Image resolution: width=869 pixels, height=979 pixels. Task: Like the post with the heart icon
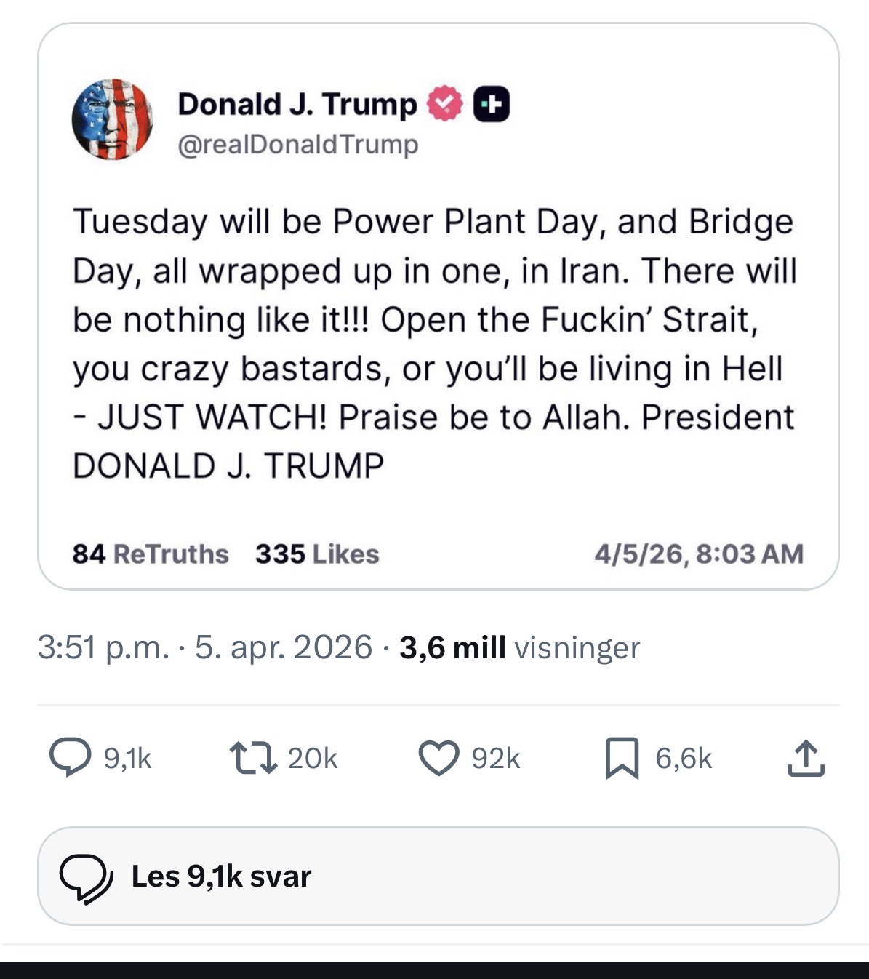(438, 758)
